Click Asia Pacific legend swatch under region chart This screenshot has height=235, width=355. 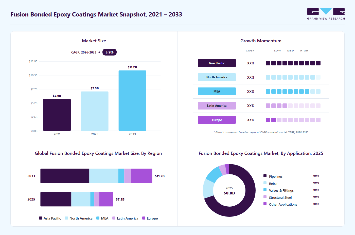pyautogui.click(x=41, y=218)
